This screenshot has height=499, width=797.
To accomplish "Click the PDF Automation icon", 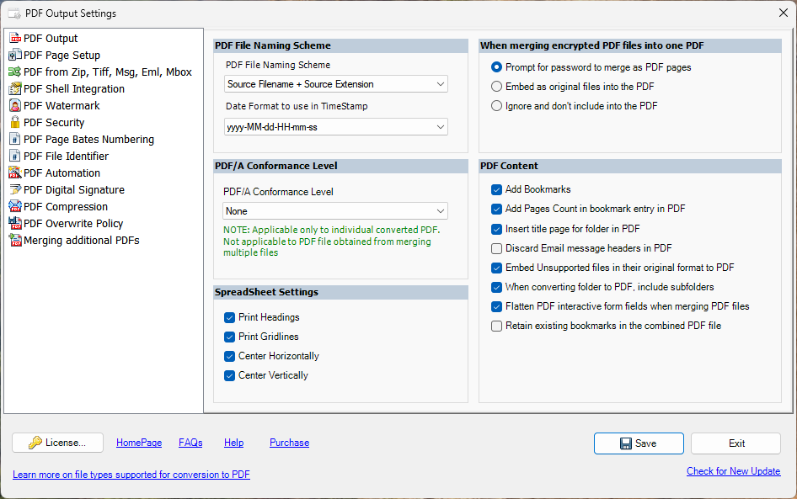I will [15, 173].
